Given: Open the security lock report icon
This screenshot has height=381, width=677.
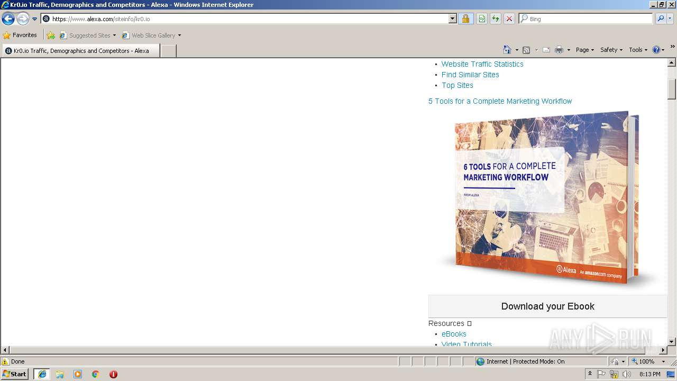Looking at the screenshot, I should pos(465,19).
